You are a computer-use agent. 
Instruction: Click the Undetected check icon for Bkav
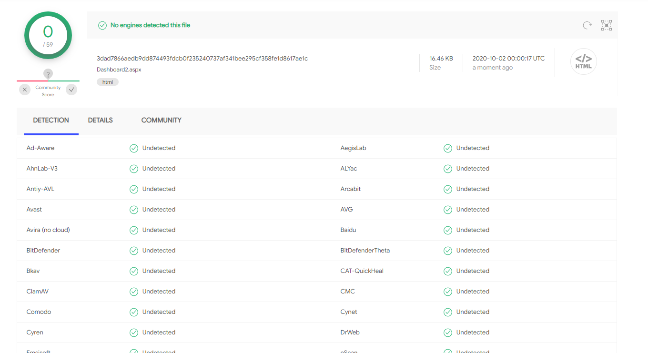point(134,271)
